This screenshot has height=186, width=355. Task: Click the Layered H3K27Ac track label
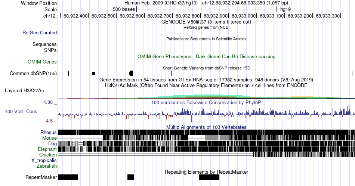(24, 90)
